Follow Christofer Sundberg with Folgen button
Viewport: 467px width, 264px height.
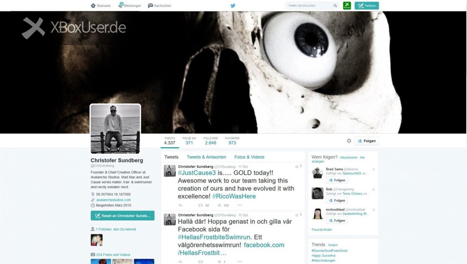[367, 141]
